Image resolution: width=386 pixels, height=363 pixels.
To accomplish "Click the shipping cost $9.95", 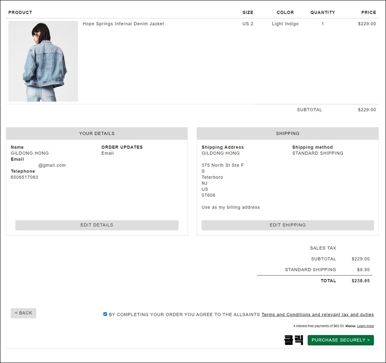I will pos(363,270).
